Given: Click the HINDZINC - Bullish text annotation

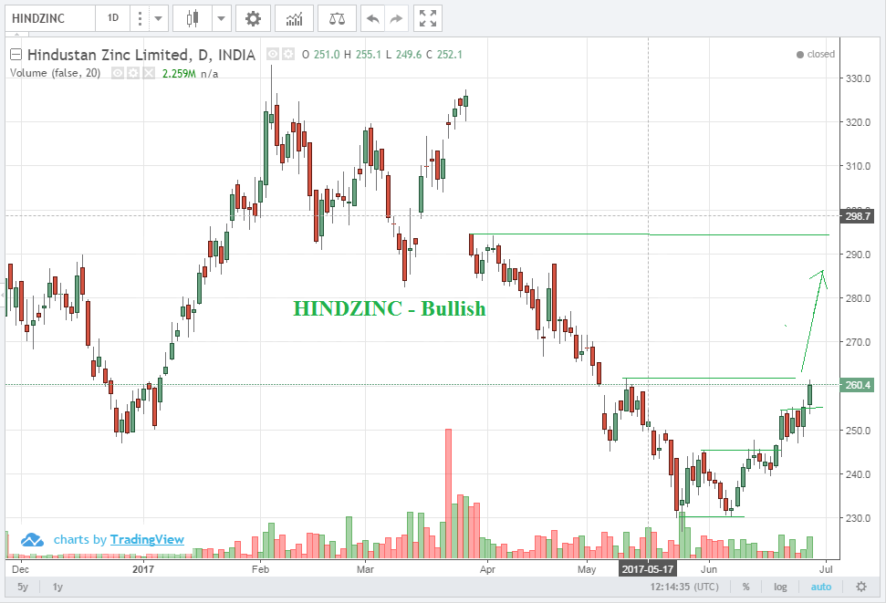Looking at the screenshot, I should tap(390, 308).
